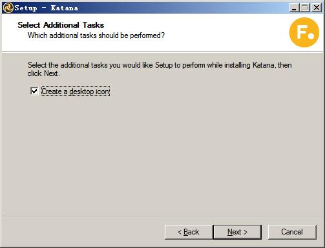325x248 pixels.
Task: Click the instruction paragraph mentioning Setup
Action: (160, 69)
